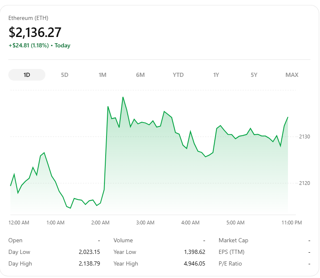Click the Year Low value 1,398.62
Screen dimensions: 320x278
194,252
